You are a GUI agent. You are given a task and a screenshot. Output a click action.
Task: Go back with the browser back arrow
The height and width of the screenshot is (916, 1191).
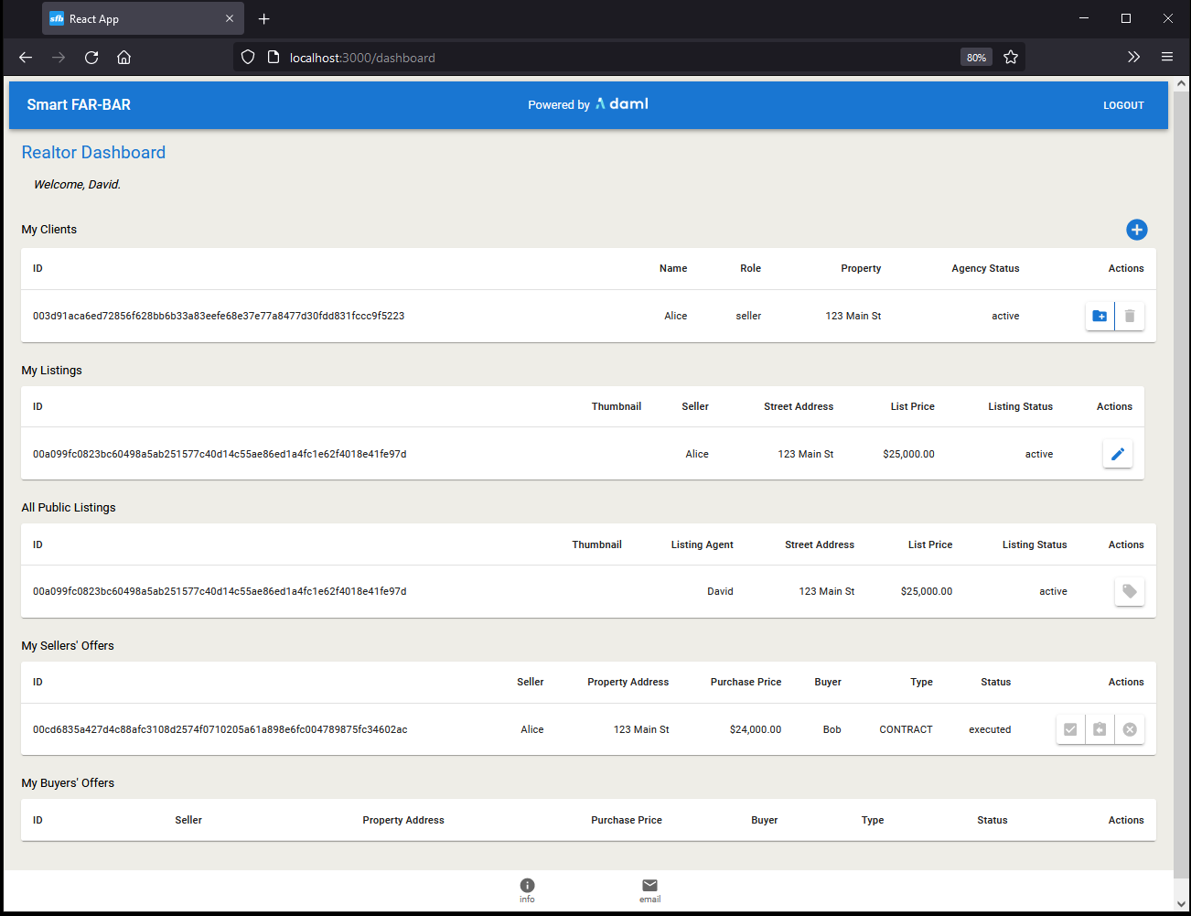point(26,57)
